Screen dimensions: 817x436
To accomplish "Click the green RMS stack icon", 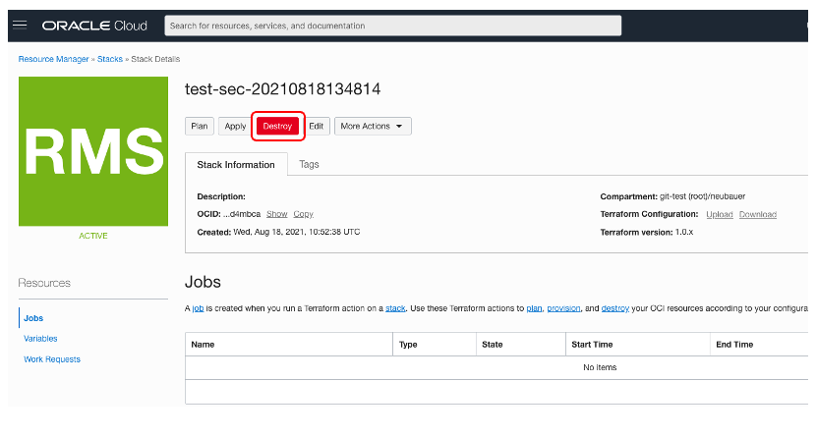I will coord(93,152).
